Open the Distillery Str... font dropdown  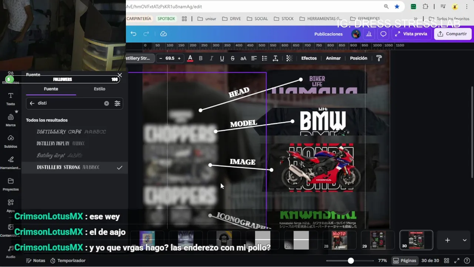(139, 58)
